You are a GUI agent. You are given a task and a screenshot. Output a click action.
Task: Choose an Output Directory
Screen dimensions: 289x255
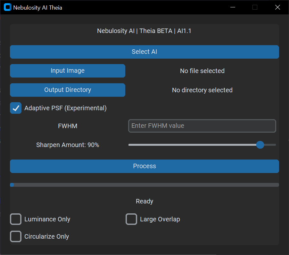click(67, 90)
